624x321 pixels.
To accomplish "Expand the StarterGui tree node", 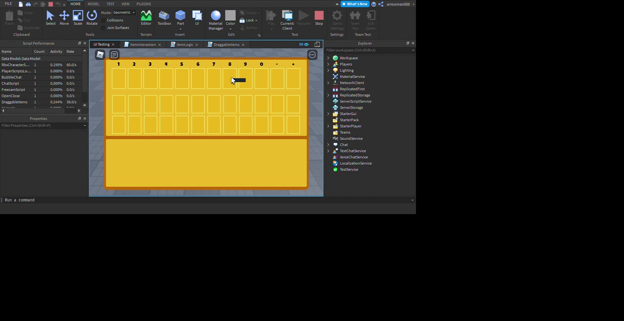I will click(328, 114).
